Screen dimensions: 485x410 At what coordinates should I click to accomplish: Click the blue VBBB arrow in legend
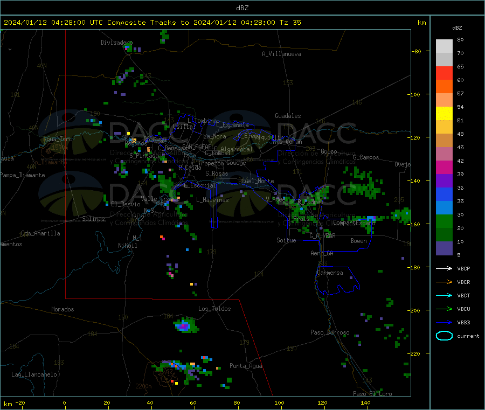[x=444, y=323]
